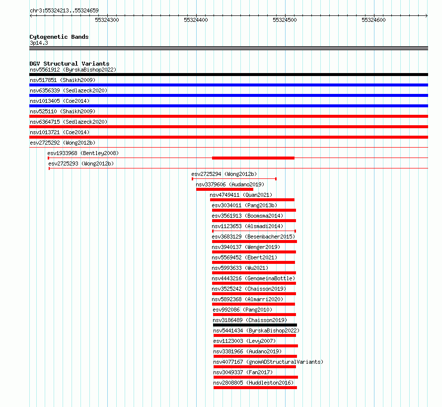Click the black bar of nsv5561912
Viewport: 442px width, 407px height.
[228, 75]
